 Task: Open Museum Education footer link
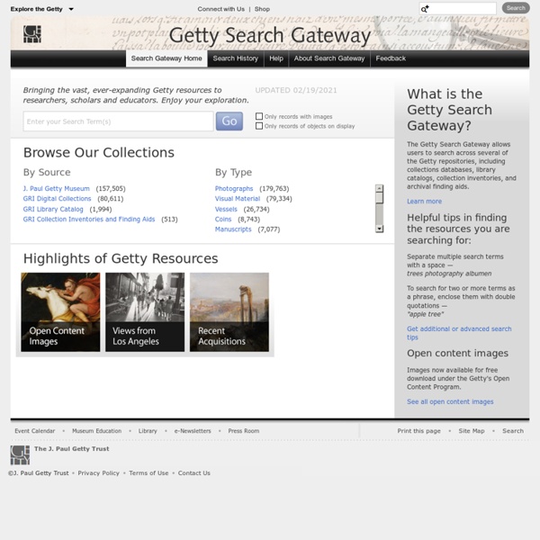pos(97,431)
